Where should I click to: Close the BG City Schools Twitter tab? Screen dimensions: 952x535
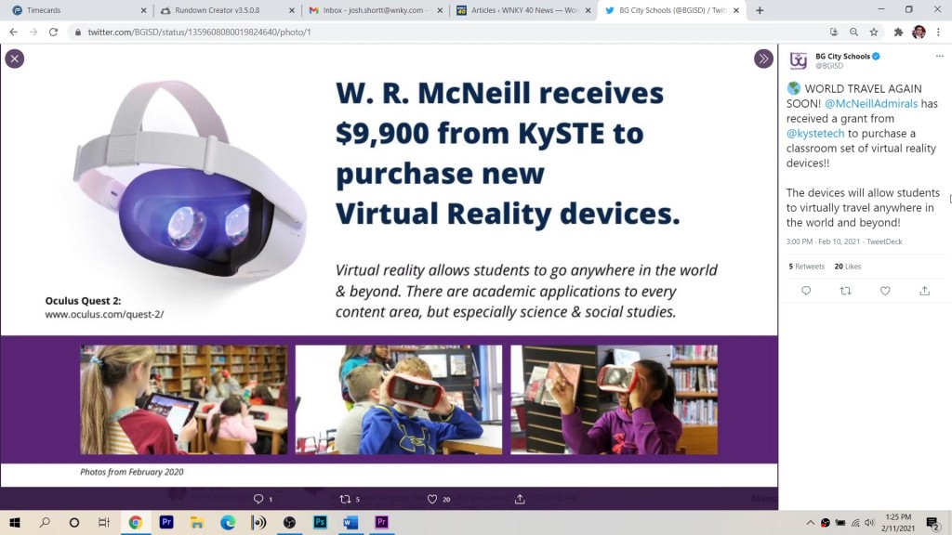point(736,10)
